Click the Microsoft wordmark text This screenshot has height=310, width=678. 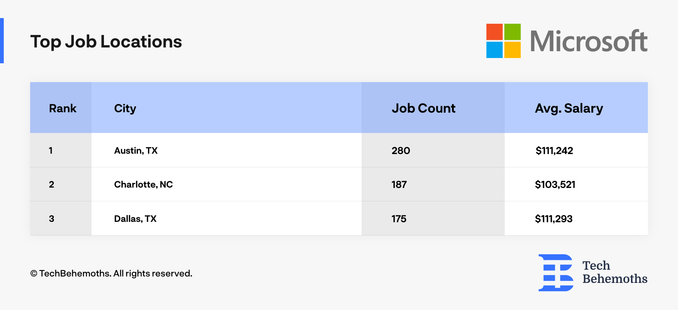589,41
